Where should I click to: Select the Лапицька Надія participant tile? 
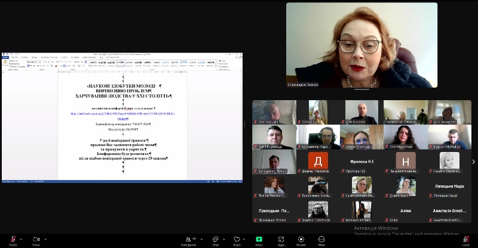(x=449, y=186)
